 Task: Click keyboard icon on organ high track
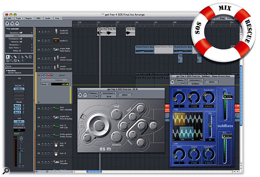coord(56,50)
